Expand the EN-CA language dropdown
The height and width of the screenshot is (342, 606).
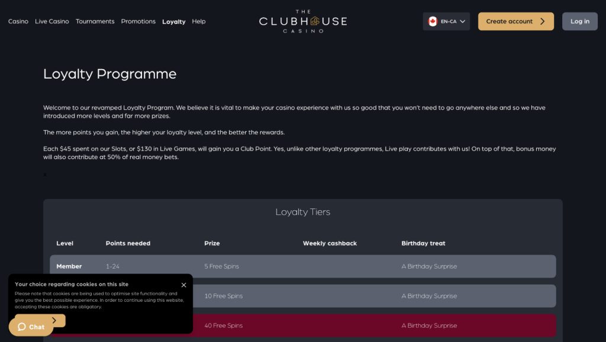click(446, 21)
